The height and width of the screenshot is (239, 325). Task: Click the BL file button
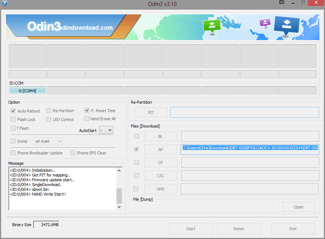[160, 136]
